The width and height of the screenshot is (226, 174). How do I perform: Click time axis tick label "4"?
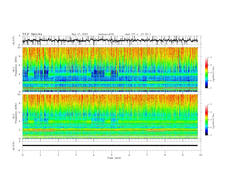pos(94,155)
